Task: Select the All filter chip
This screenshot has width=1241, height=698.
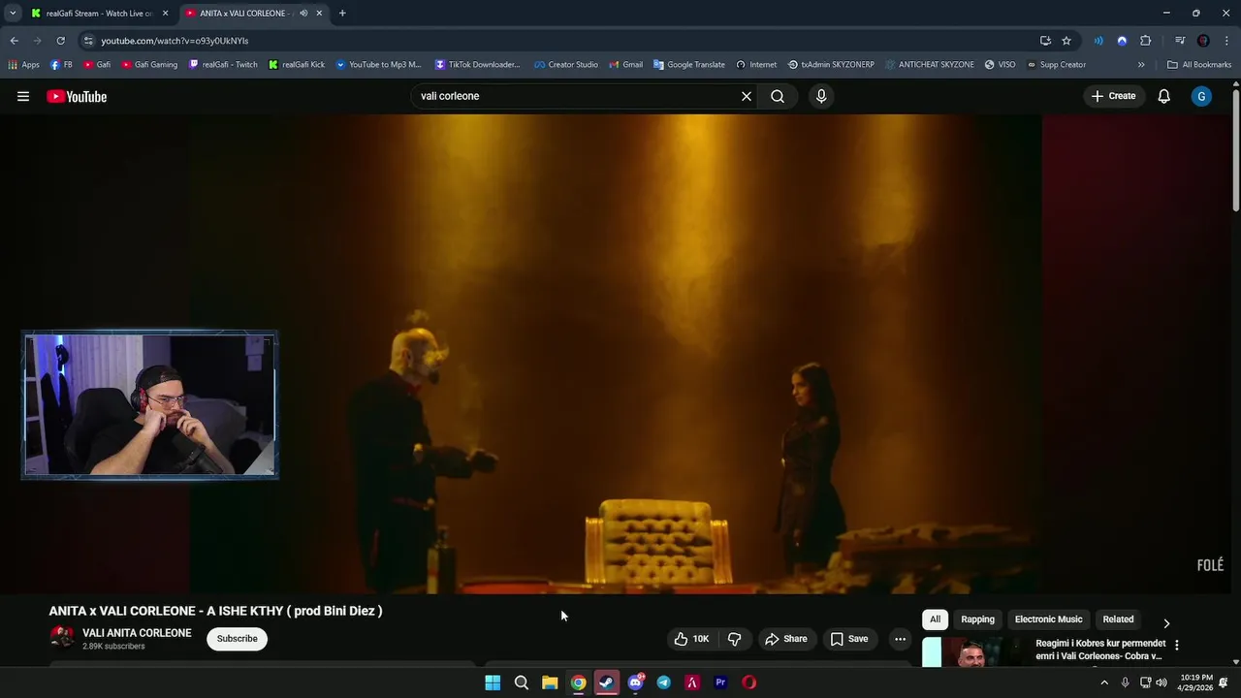Action: 935,619
